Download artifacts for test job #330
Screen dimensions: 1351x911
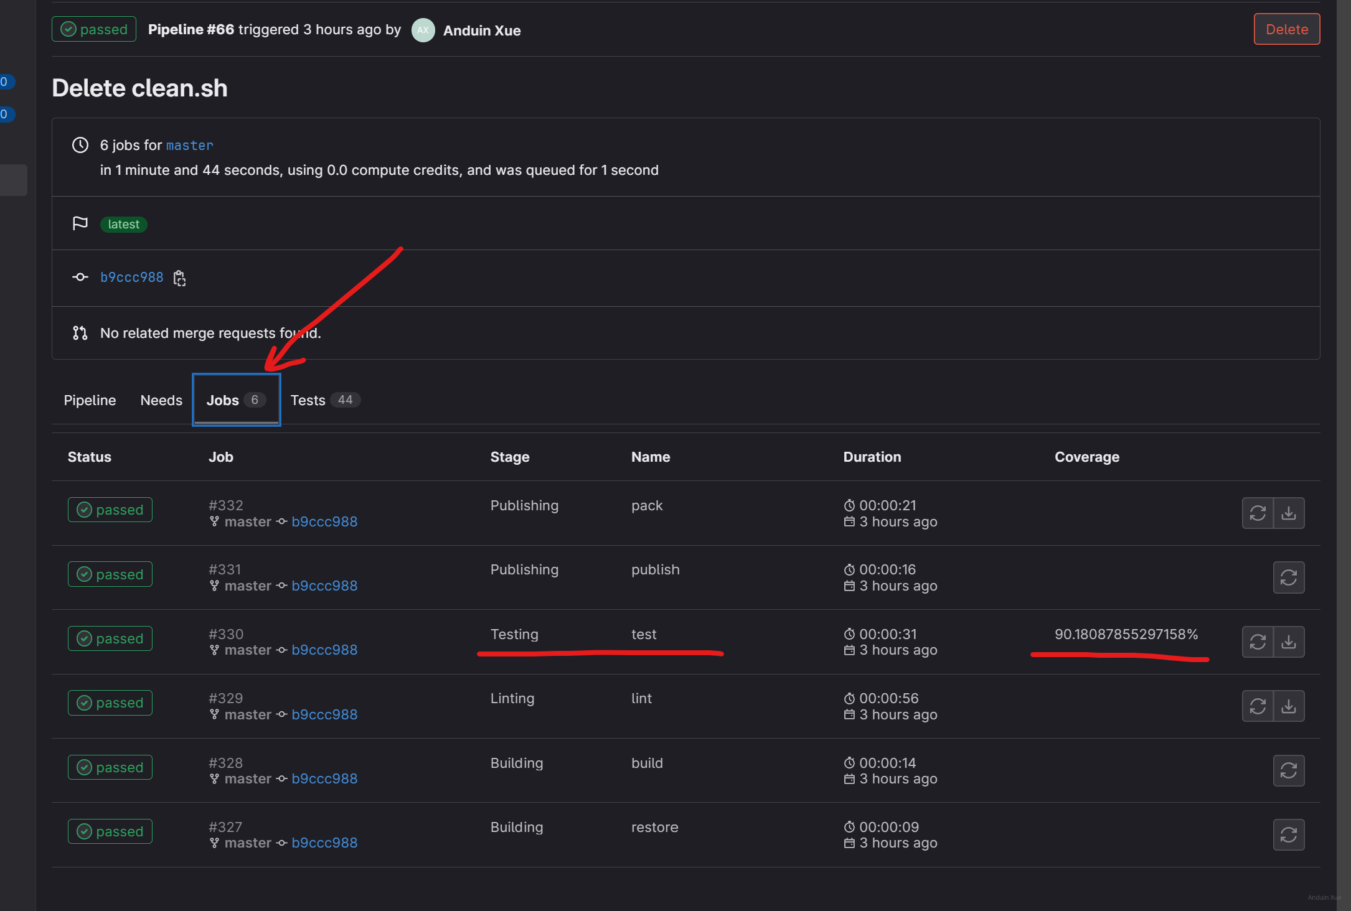(x=1289, y=642)
